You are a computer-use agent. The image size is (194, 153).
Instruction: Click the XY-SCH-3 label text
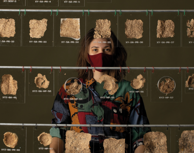coord(10,1)
